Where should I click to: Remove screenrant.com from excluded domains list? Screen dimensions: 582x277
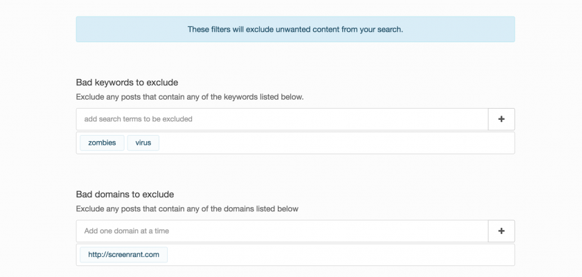[x=123, y=255]
